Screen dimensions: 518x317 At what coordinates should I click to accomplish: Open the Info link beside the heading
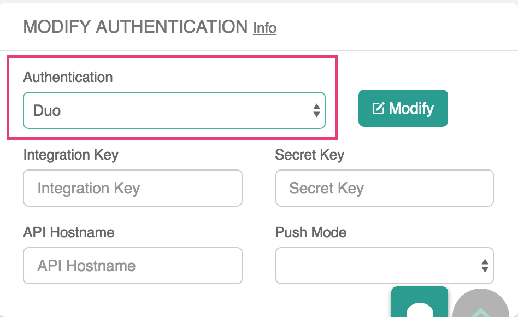264,27
